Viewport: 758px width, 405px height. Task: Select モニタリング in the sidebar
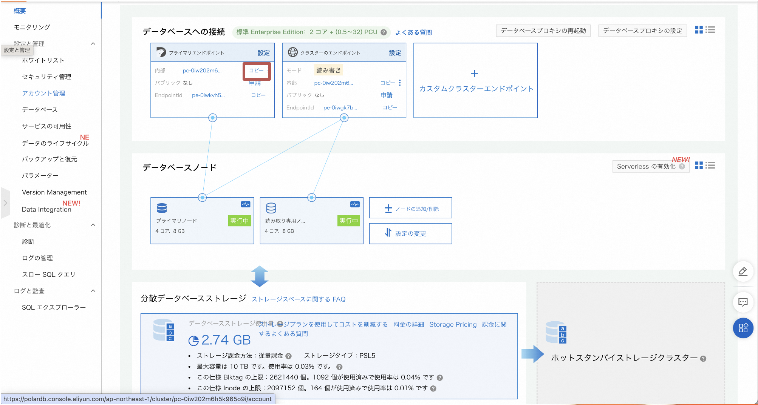click(31, 27)
